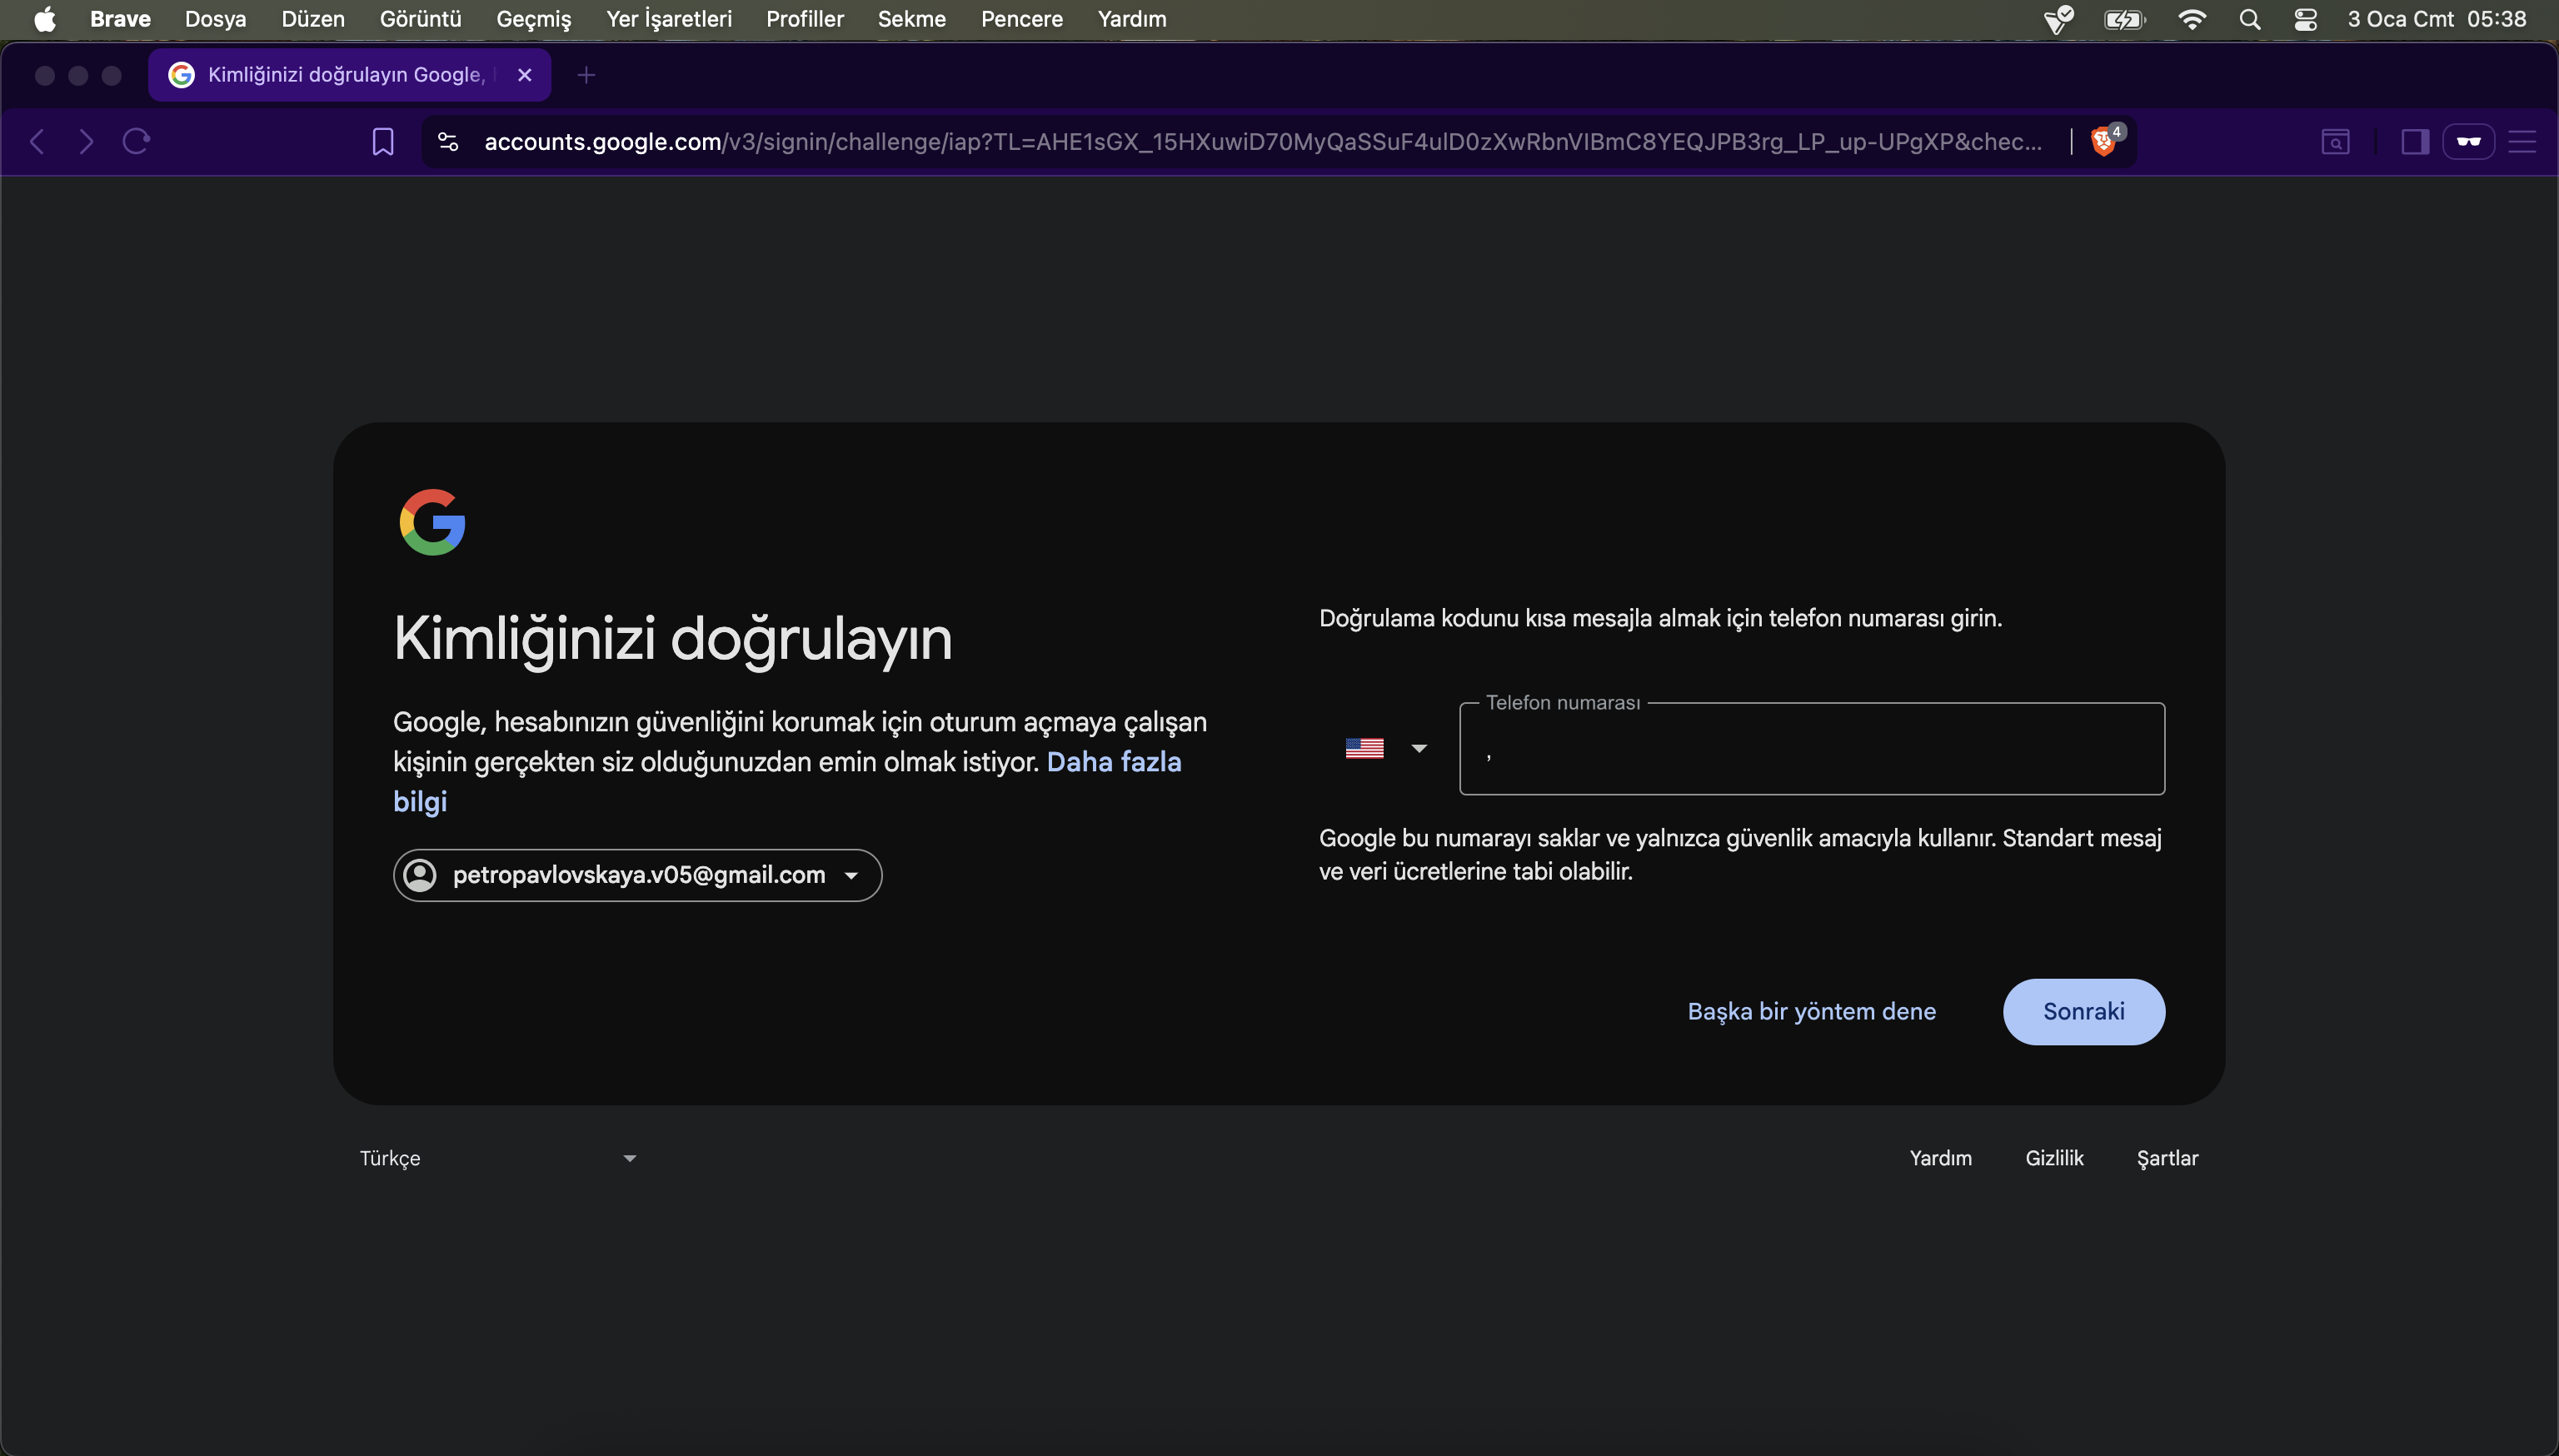This screenshot has height=1456, width=2559.
Task: Open the Yardım menu in menu bar
Action: coord(1131,19)
